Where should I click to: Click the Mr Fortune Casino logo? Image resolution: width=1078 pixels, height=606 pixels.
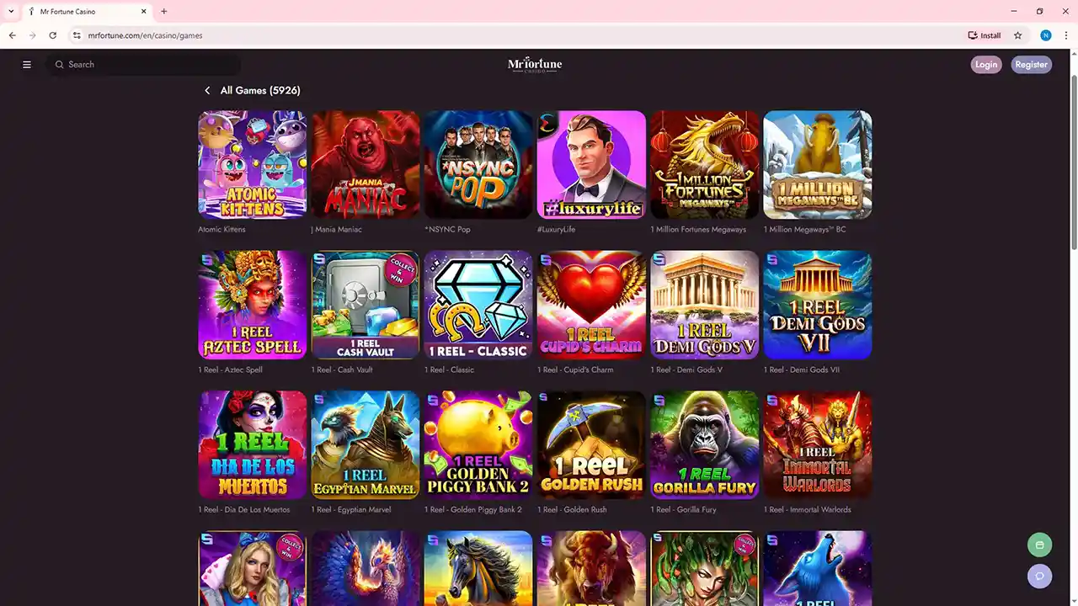(x=535, y=65)
